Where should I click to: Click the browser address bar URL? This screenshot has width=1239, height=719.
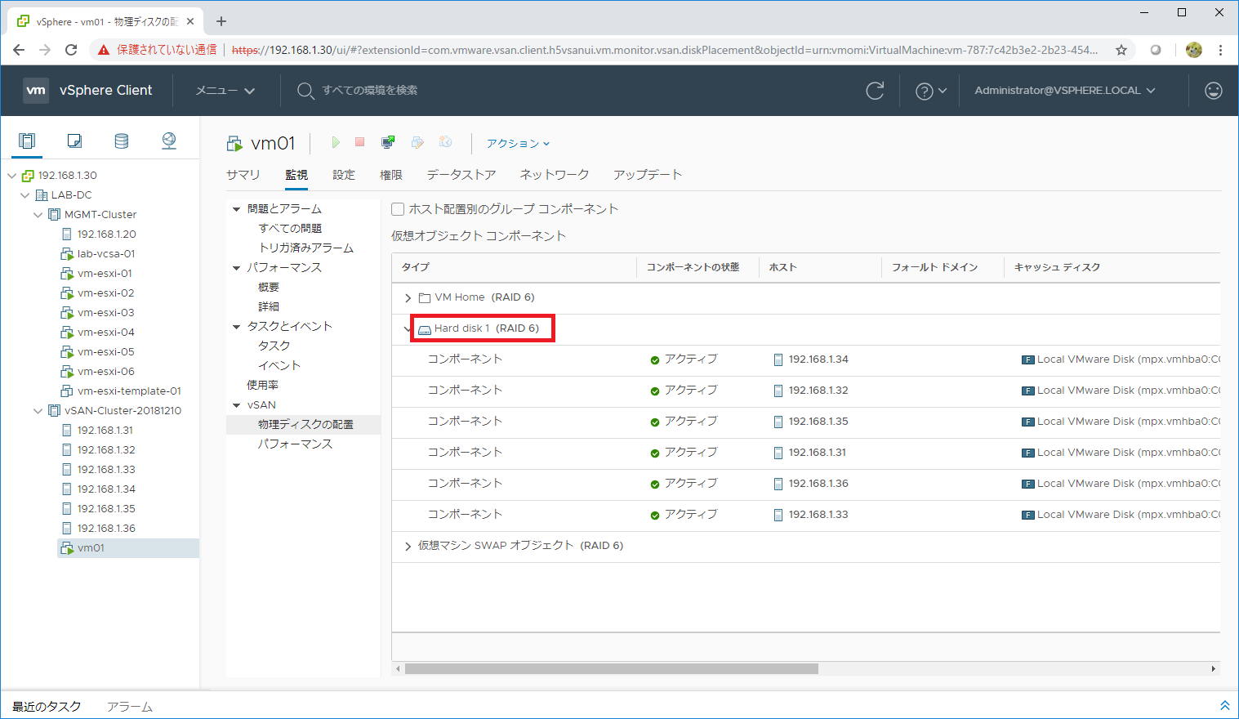point(665,50)
